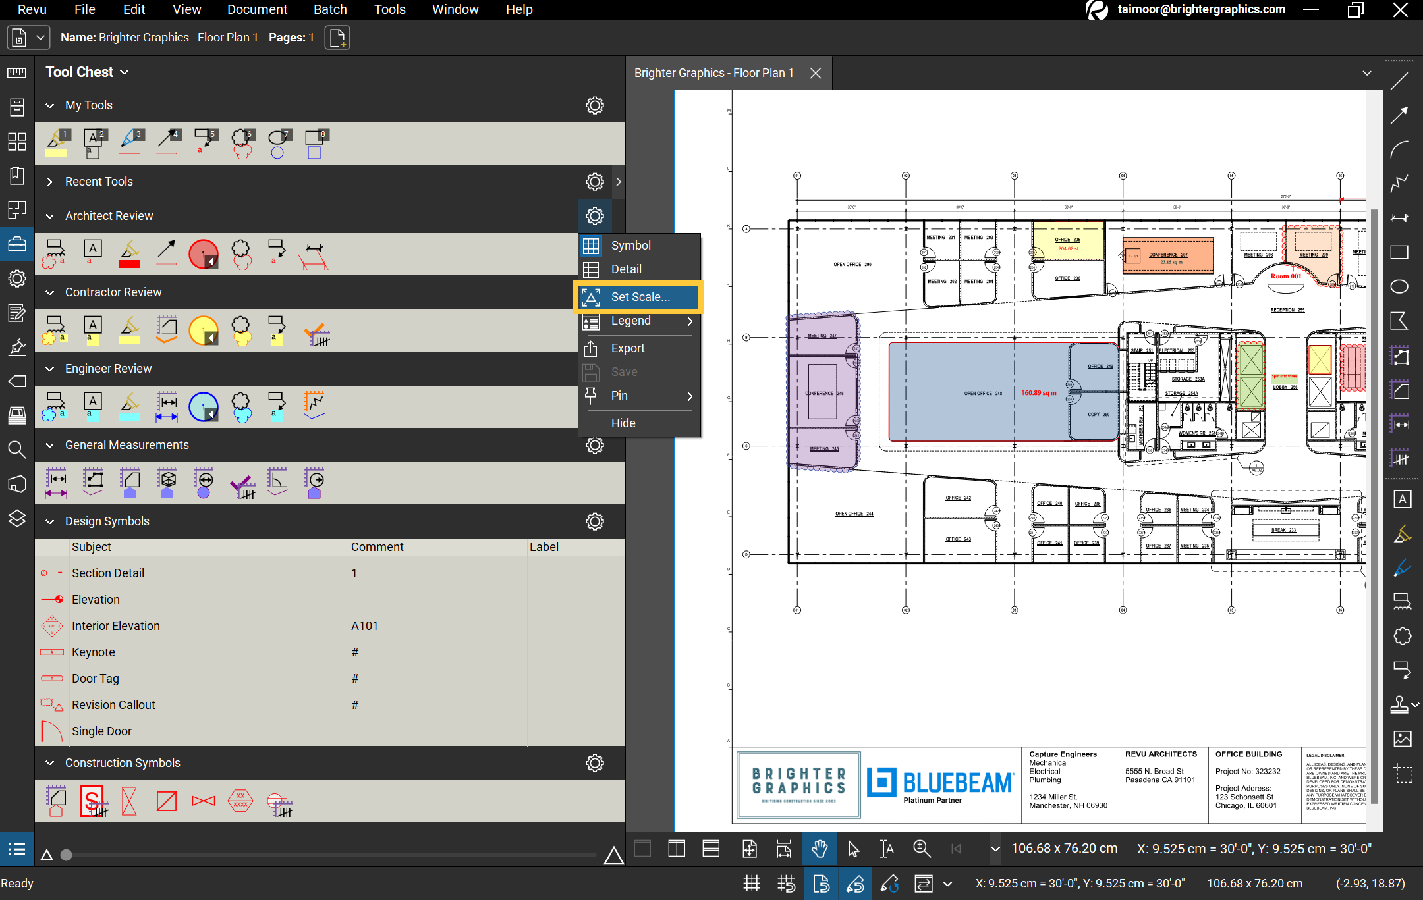Toggle the document grid in the status bar
The height and width of the screenshot is (900, 1423).
[x=752, y=884]
